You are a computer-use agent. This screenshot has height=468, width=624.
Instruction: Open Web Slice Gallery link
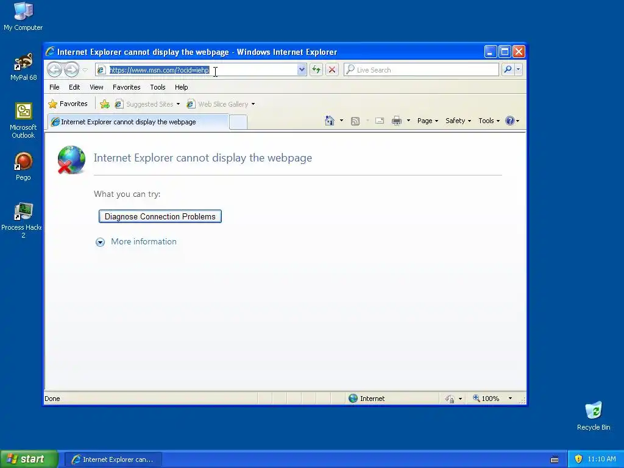(221, 104)
